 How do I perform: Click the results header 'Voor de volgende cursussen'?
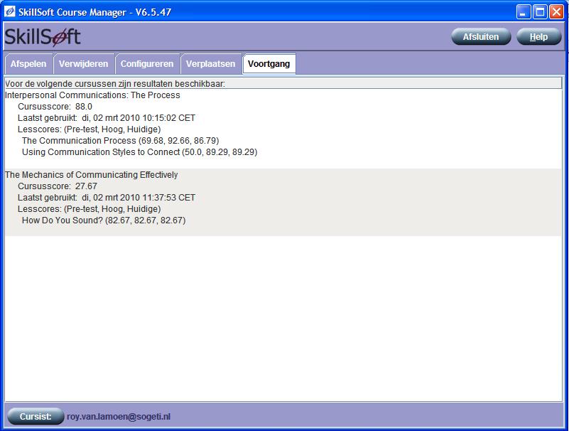click(x=115, y=83)
